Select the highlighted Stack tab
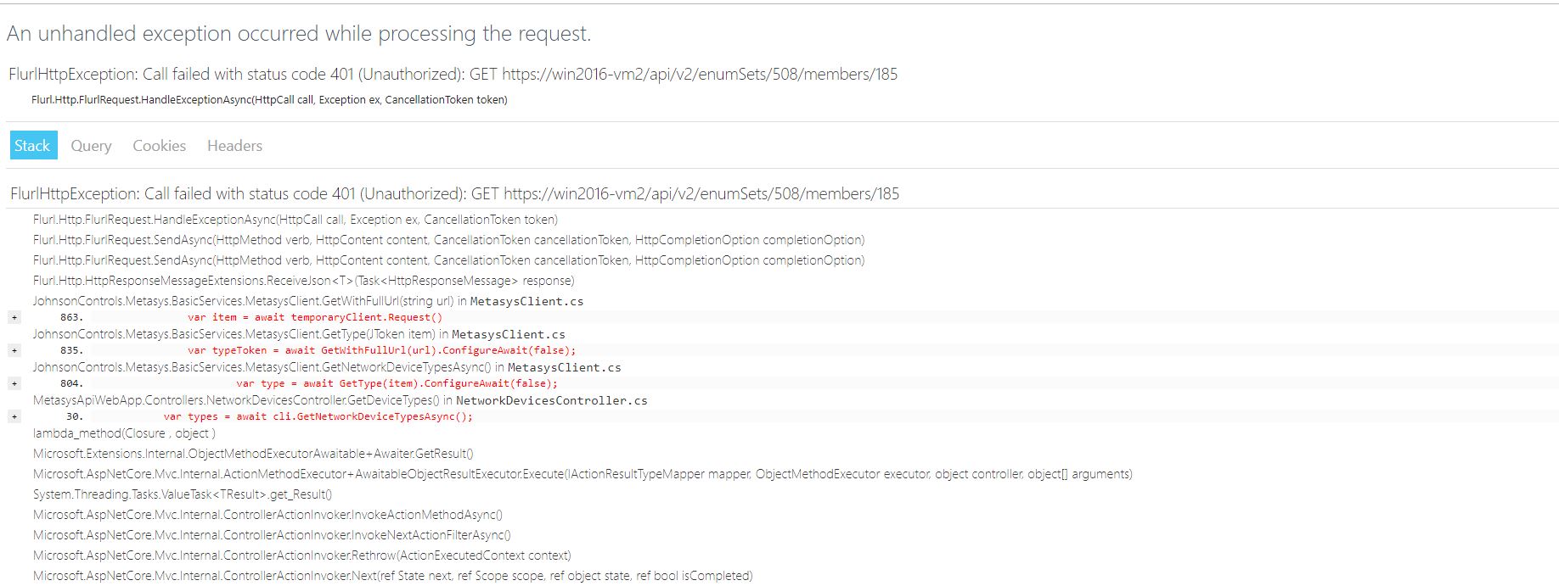Screen dimensions: 1559x586 pos(32,145)
